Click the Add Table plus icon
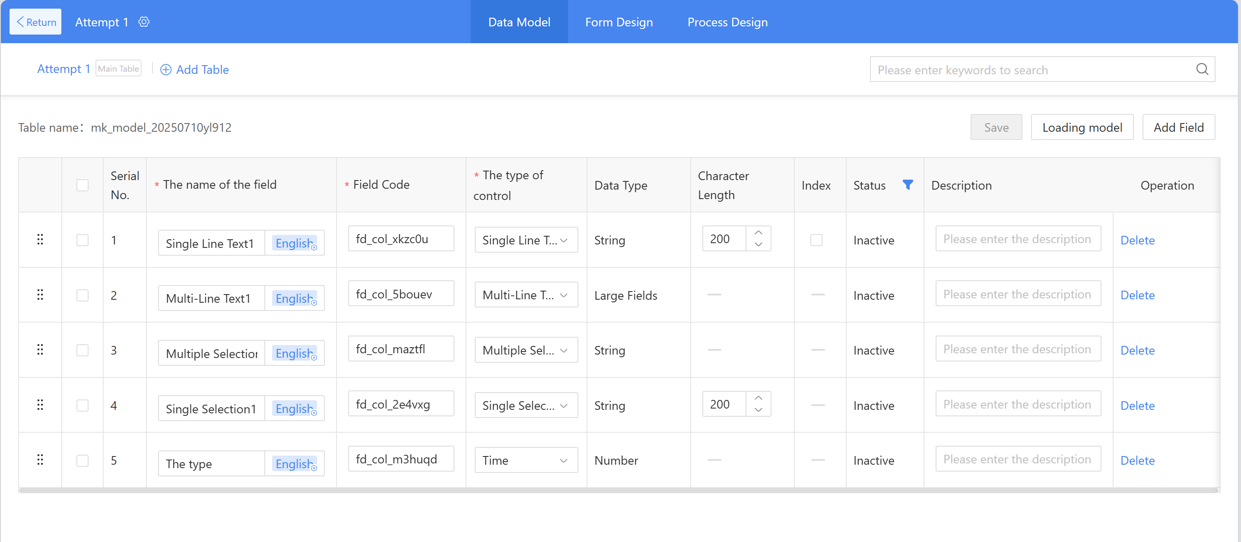This screenshot has height=542, width=1241. 165,70
